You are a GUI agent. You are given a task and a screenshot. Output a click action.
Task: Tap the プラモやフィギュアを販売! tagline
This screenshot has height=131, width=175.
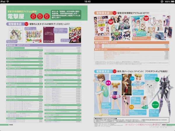click(x=156, y=71)
